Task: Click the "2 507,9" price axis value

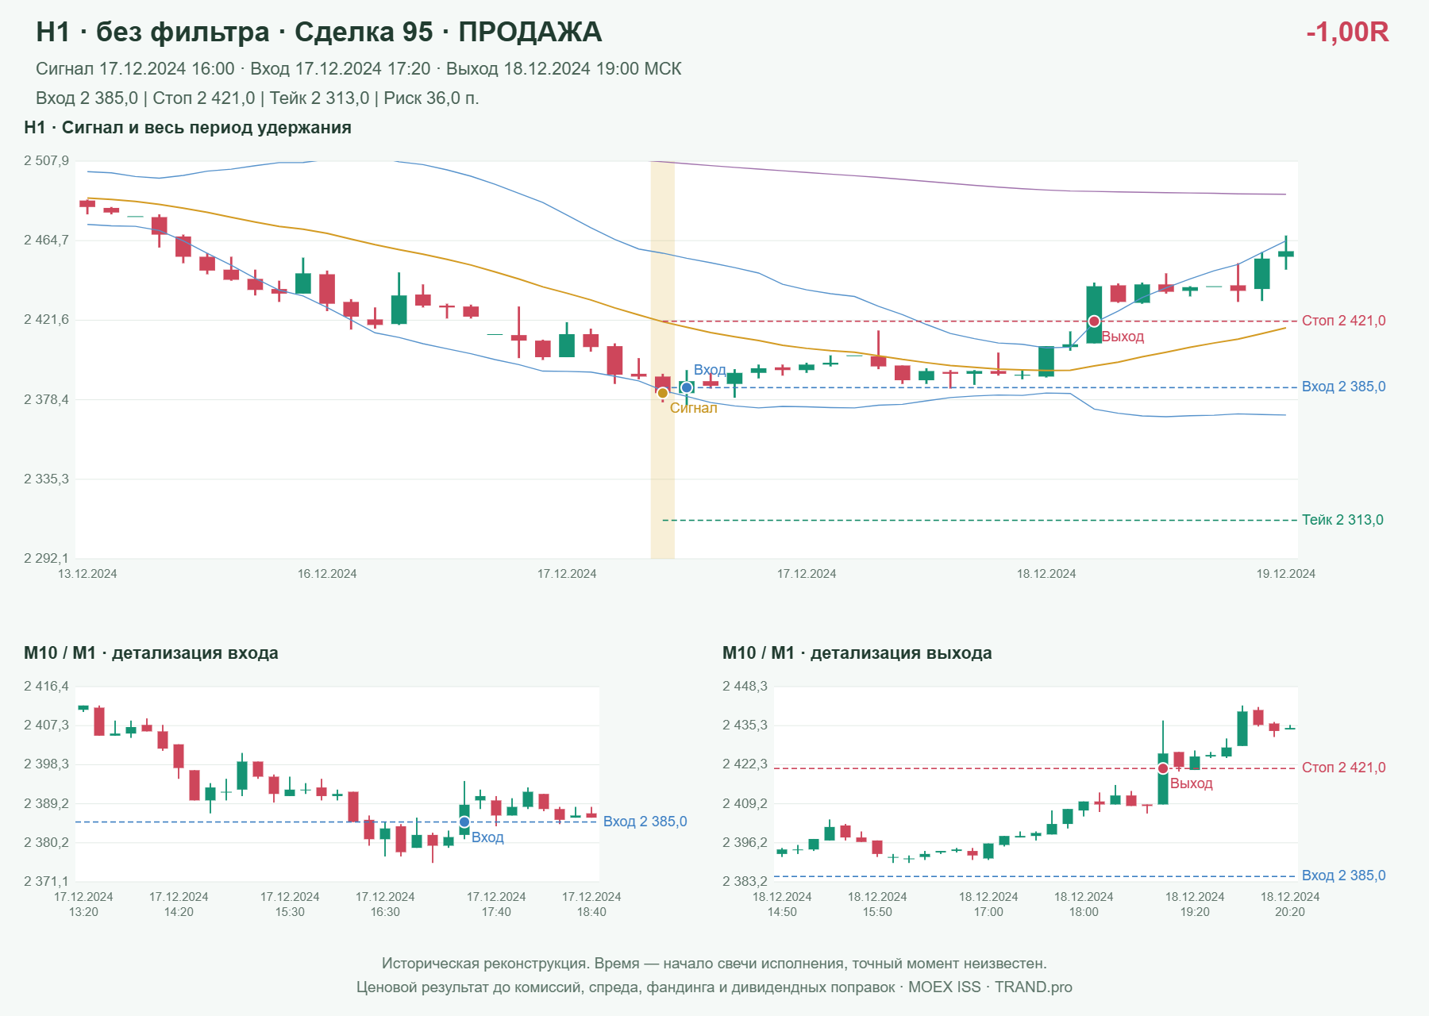Action: 46,161
